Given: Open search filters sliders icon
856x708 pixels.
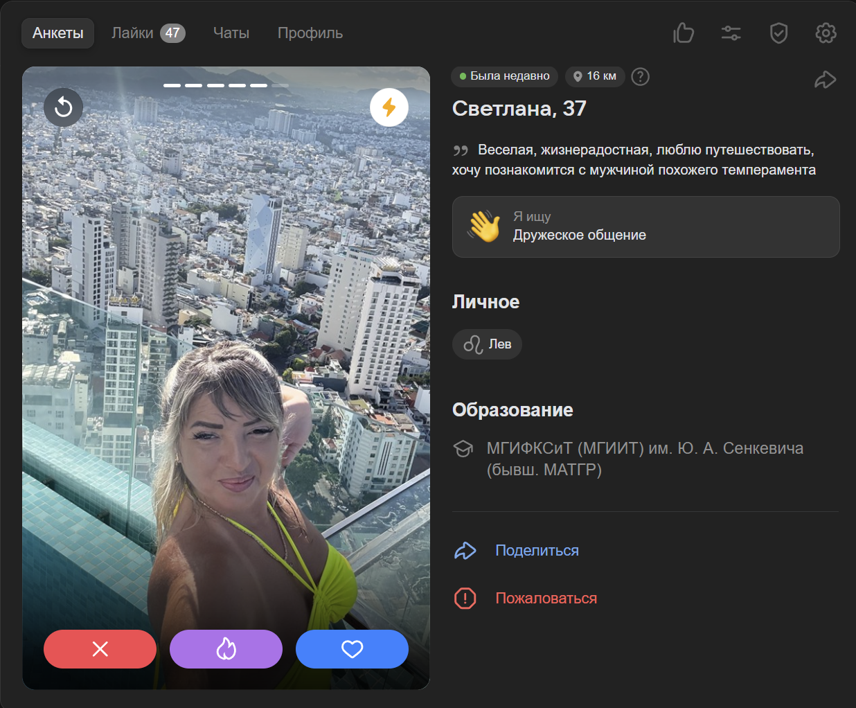Looking at the screenshot, I should (x=731, y=33).
